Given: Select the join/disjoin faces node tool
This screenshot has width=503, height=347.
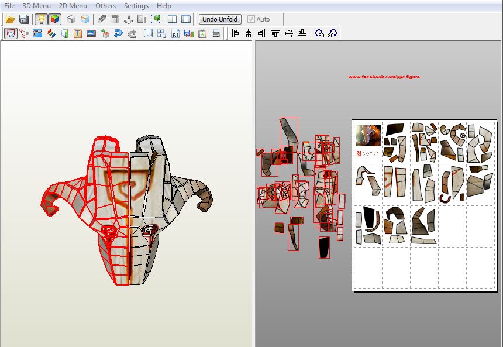Looking at the screenshot, I should [24, 33].
